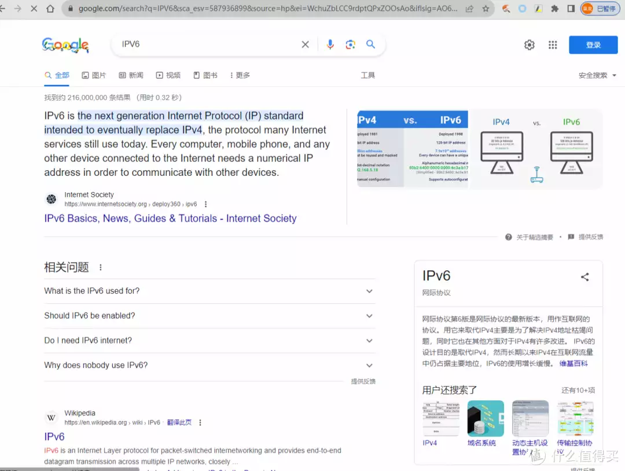Click internetsociety.org breadcrumb URL

[131, 204]
